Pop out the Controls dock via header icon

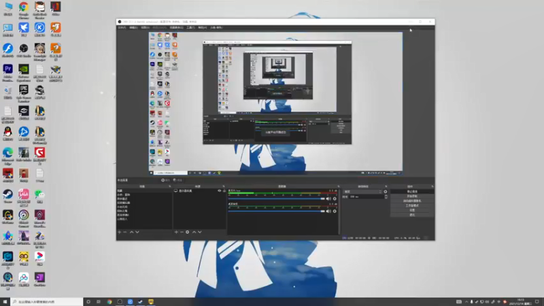432,186
